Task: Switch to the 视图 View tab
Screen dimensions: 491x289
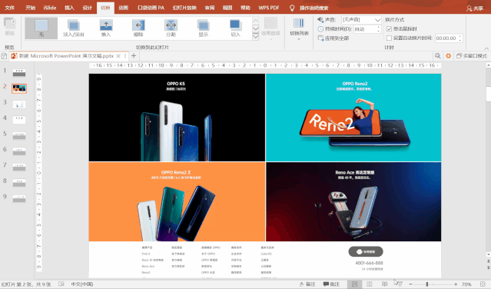Action: (227, 8)
